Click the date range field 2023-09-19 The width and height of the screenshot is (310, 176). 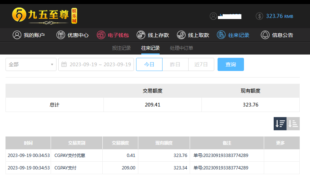point(96,64)
